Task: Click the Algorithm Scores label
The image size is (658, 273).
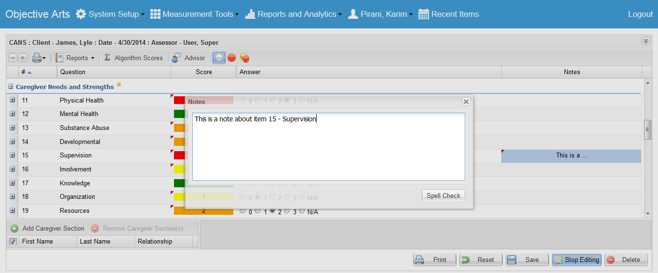Action: [139, 58]
